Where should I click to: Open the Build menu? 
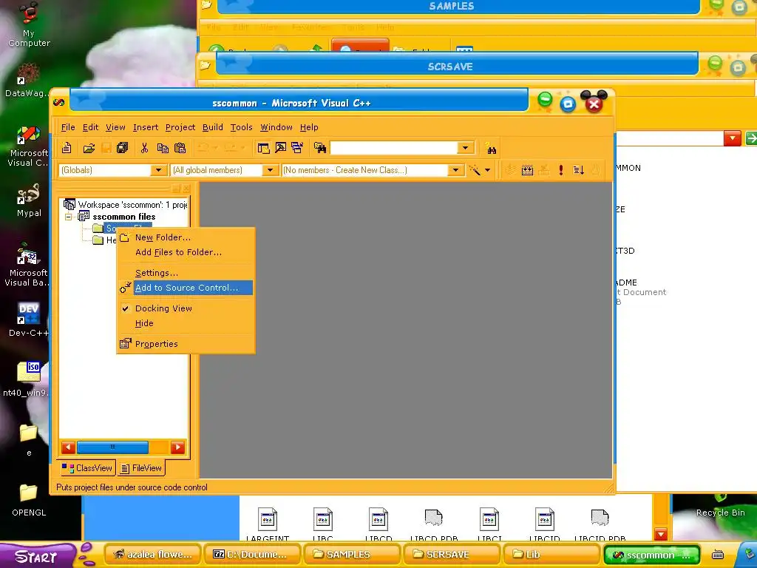pos(212,127)
